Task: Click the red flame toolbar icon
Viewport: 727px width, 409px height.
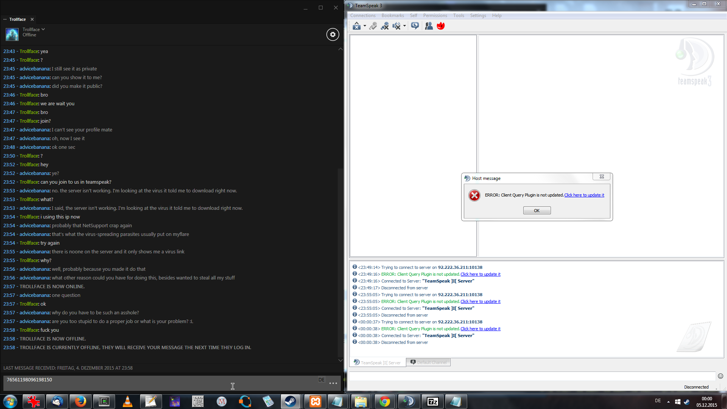Action: pos(441,26)
